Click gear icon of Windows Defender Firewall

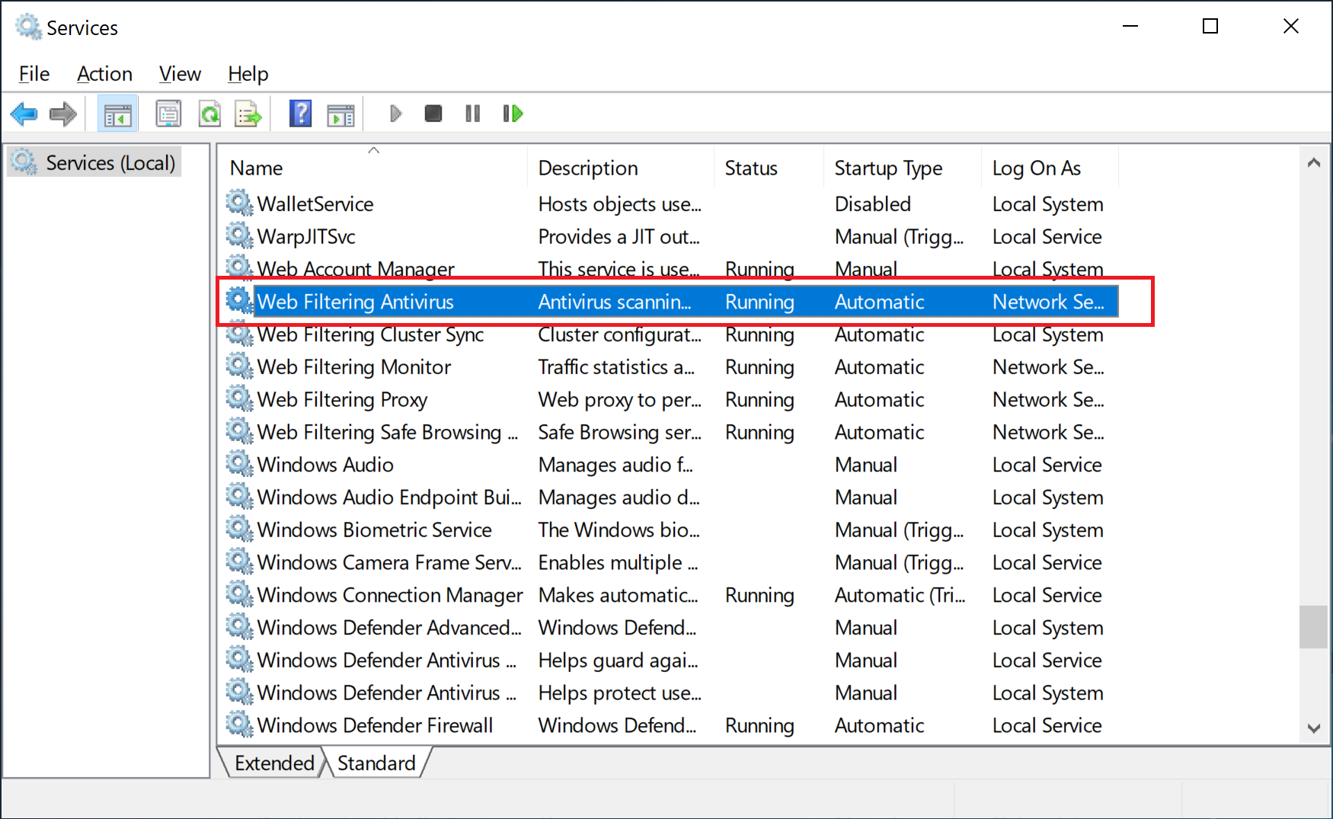(x=239, y=724)
